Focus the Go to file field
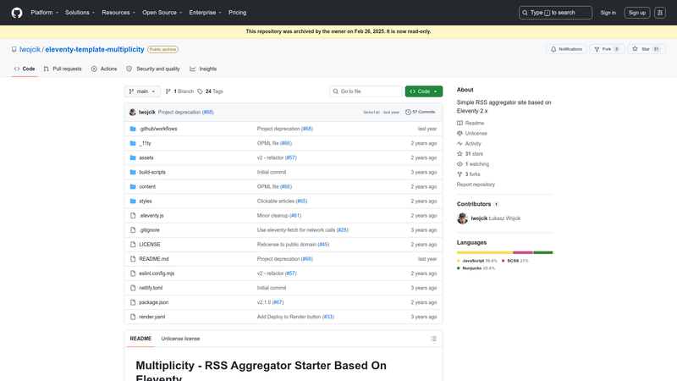Screen dimensions: 677x381 (366, 91)
